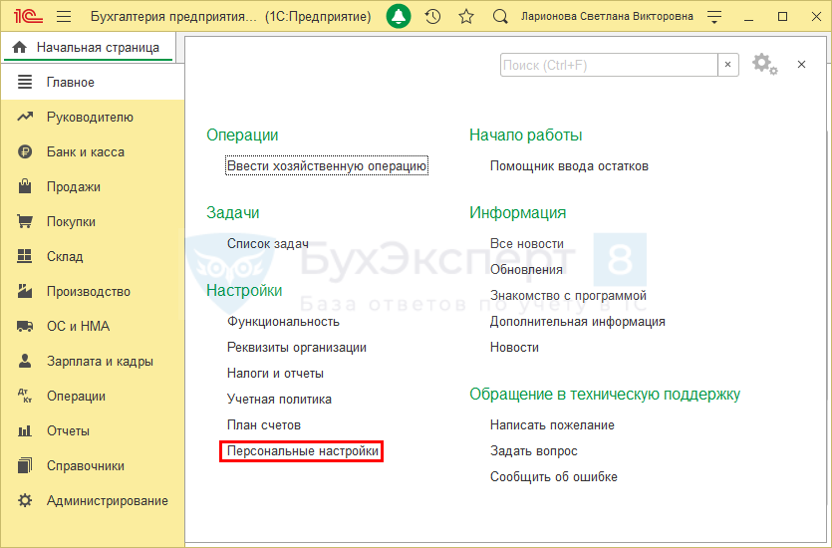This screenshot has height=548, width=832.
Task: Click the 1C logo icon
Action: coord(27,17)
